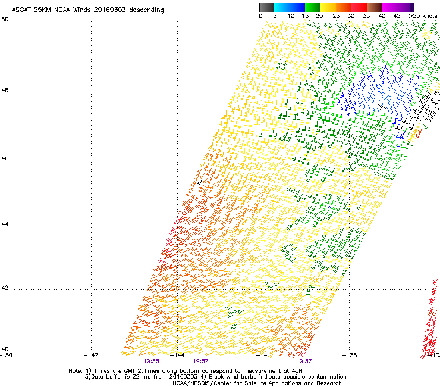The image size is (440, 387).
Task: Click the purple 19:58 time label
Action: [x=151, y=361]
